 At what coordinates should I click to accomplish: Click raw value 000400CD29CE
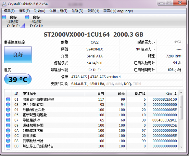(165, 120)
